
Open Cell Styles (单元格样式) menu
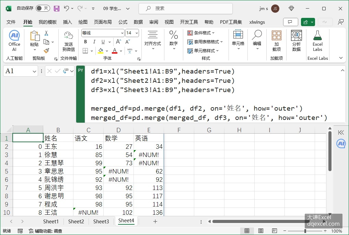(203, 51)
